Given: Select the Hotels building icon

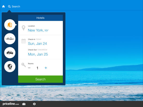Looking at the screenshot, I should click(x=10, y=25).
